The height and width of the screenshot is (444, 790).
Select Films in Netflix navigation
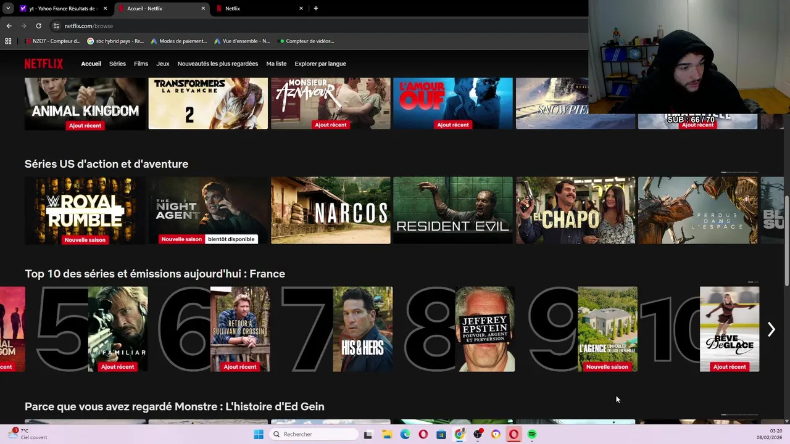[141, 64]
